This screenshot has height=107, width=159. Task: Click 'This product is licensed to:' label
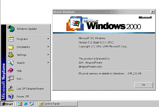94,59
